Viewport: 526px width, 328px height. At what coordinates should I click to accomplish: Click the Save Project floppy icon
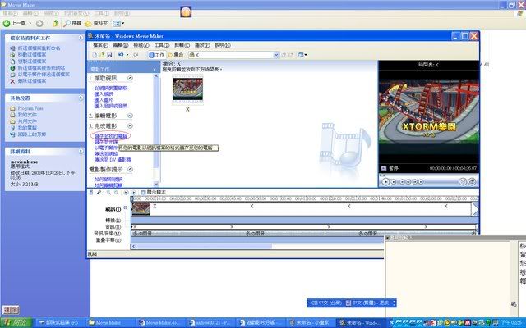(109, 54)
